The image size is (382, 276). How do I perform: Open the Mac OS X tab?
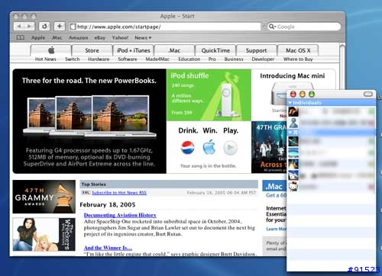298,50
